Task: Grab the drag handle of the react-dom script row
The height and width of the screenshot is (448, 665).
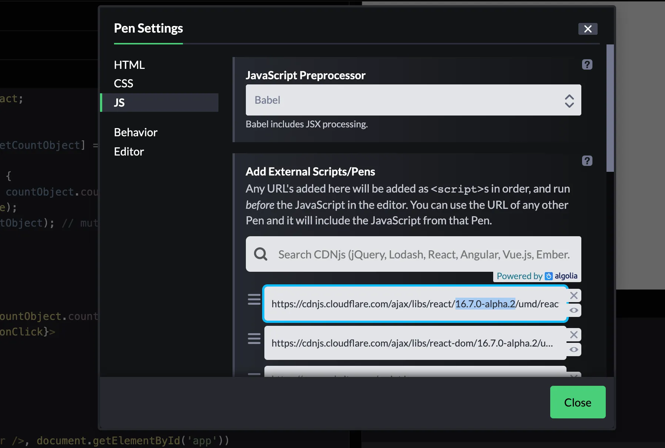Action: [254, 338]
